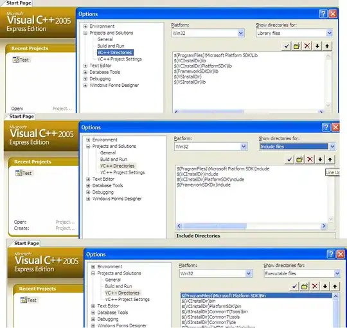Click checkmark icon in Include files dialog
This screenshot has height=328, width=347.
(x=289, y=159)
